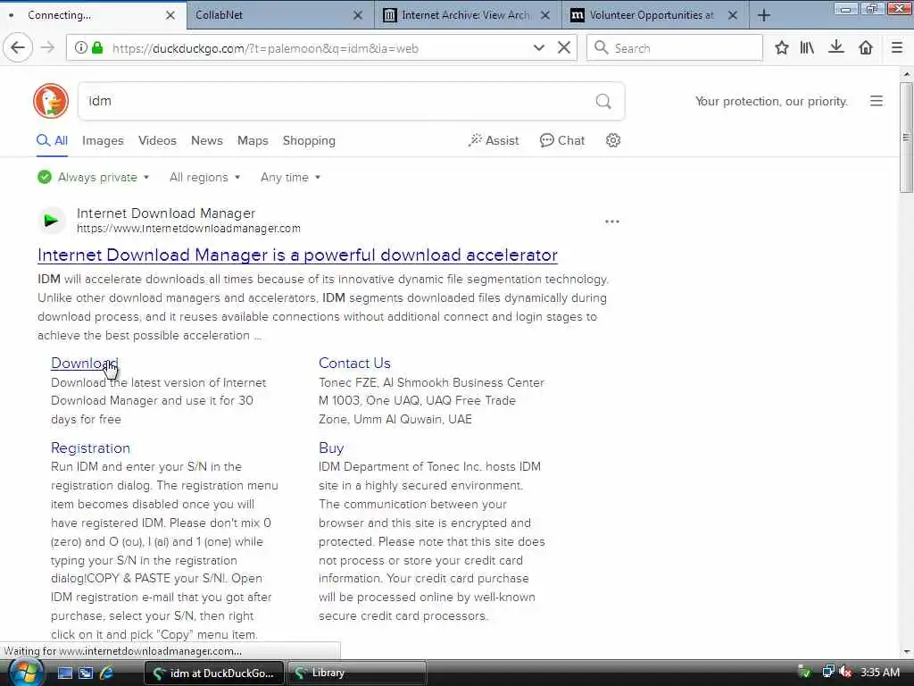
Task: Click the 'Your protection, our priority.' text
Action: click(771, 102)
